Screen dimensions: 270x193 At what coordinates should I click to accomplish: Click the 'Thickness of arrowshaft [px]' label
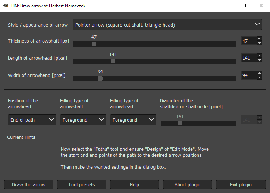pos(38,41)
